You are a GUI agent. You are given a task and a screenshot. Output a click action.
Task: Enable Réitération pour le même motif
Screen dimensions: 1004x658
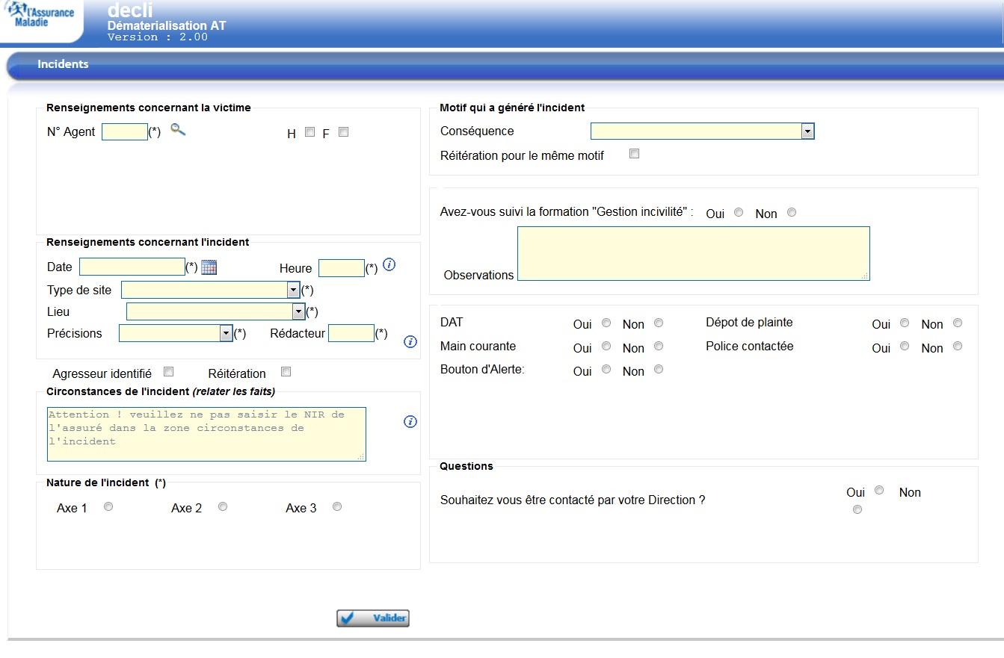point(635,154)
